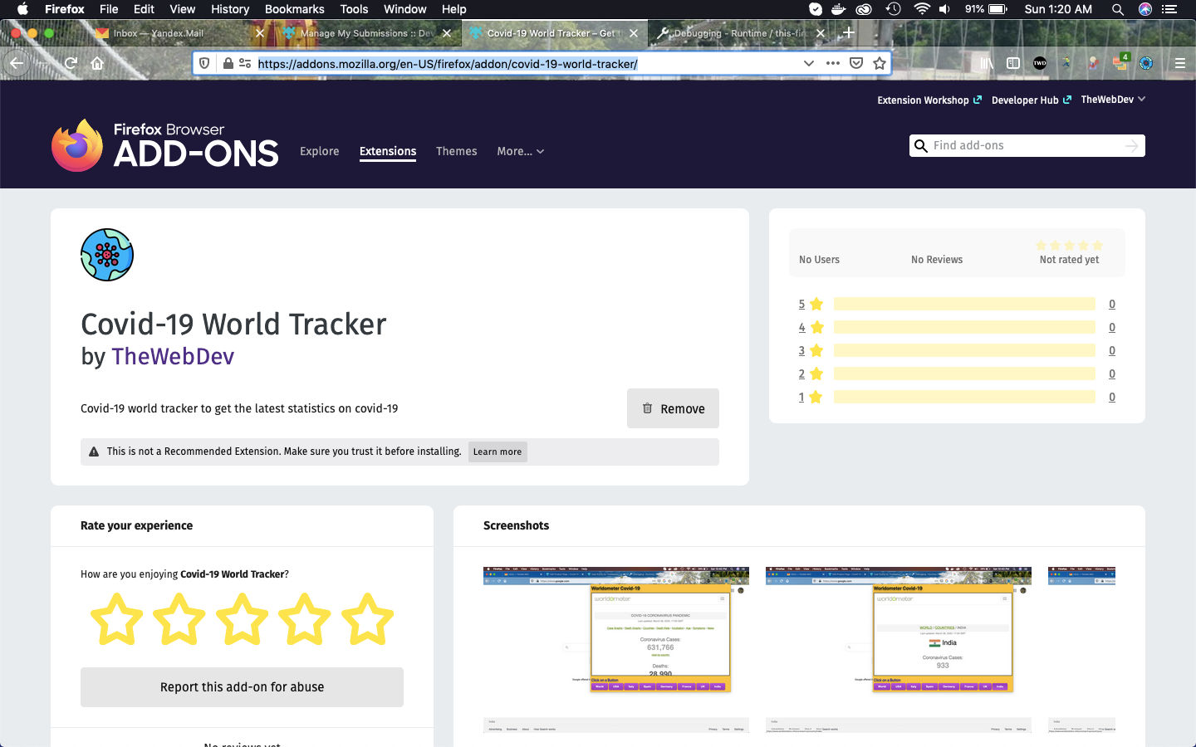Open second screenshot showing India stats
This screenshot has height=747, width=1196.
click(899, 650)
